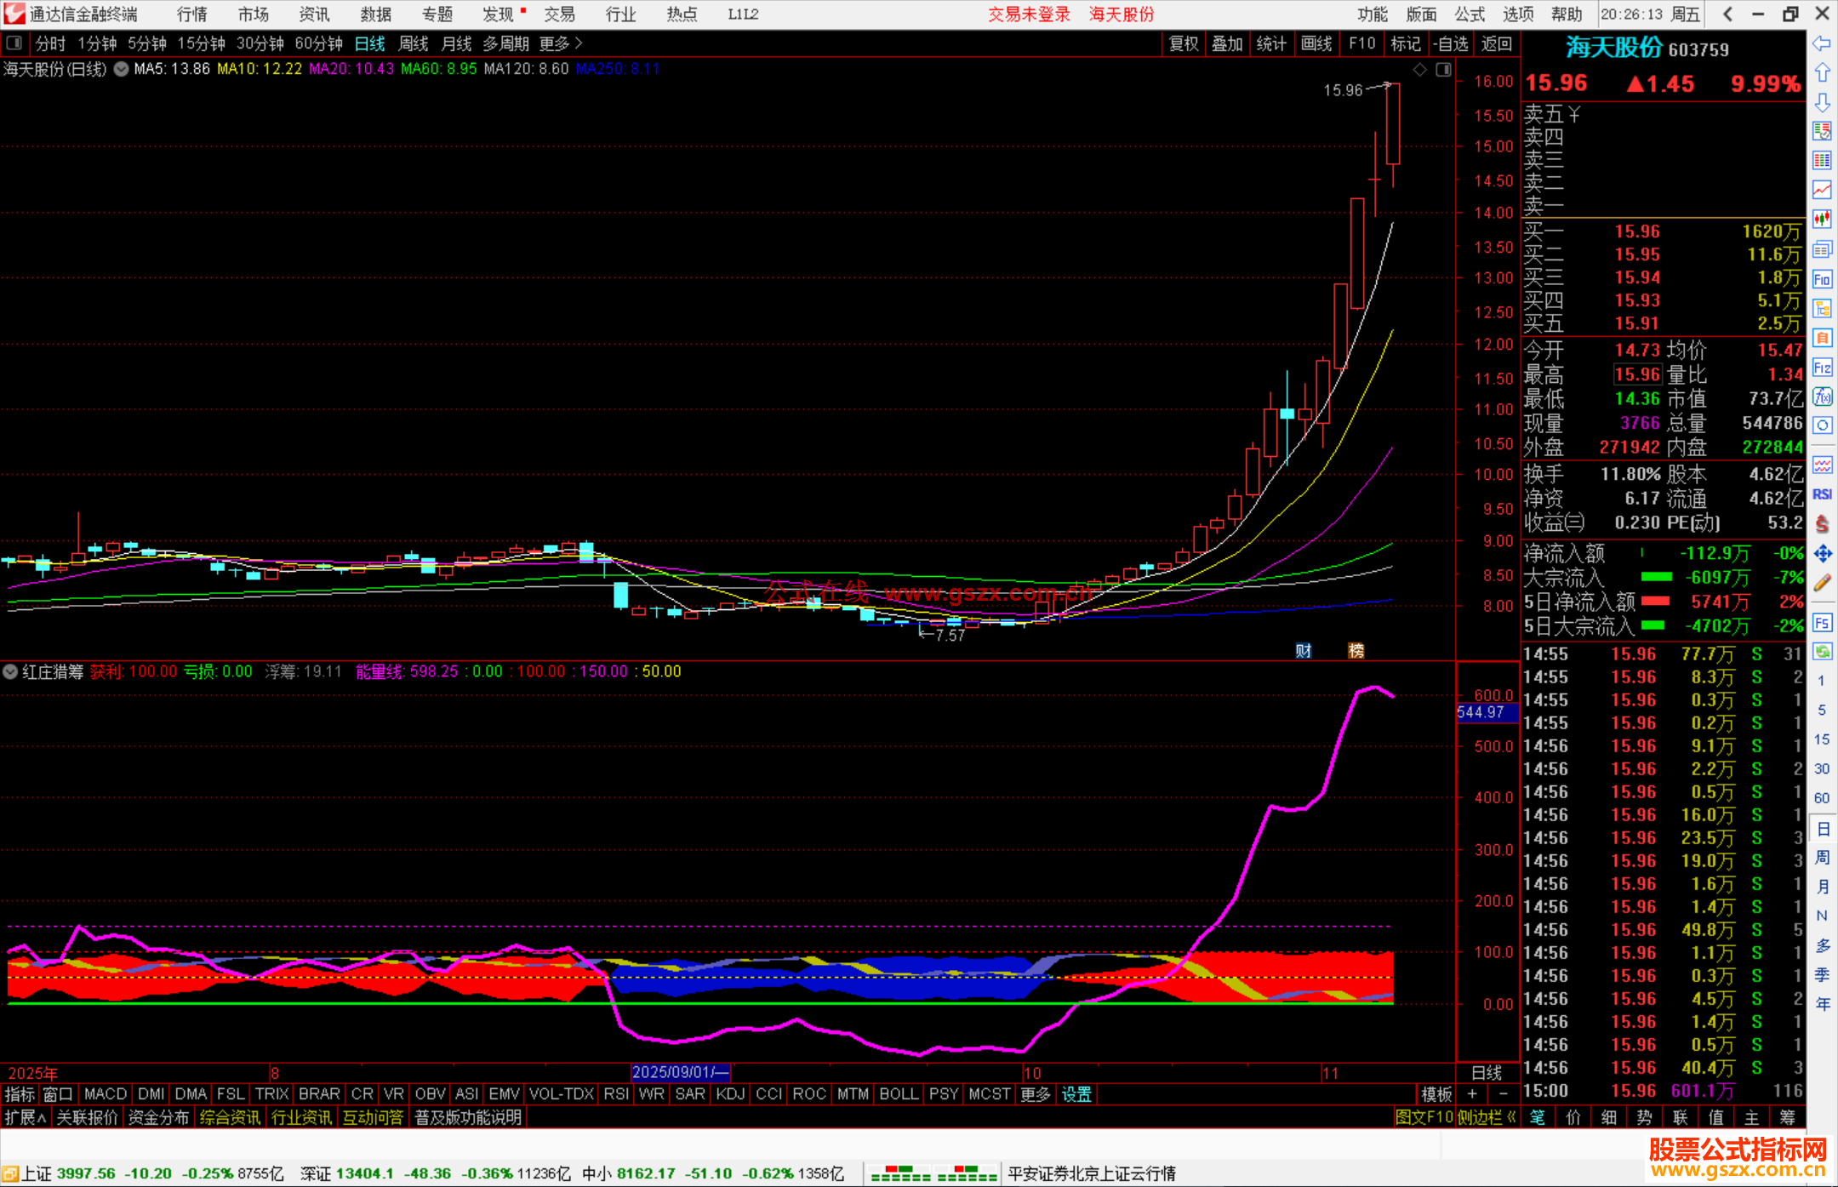
Task: Toggle the round button next to 海天股份(日线)
Action: click(x=122, y=69)
